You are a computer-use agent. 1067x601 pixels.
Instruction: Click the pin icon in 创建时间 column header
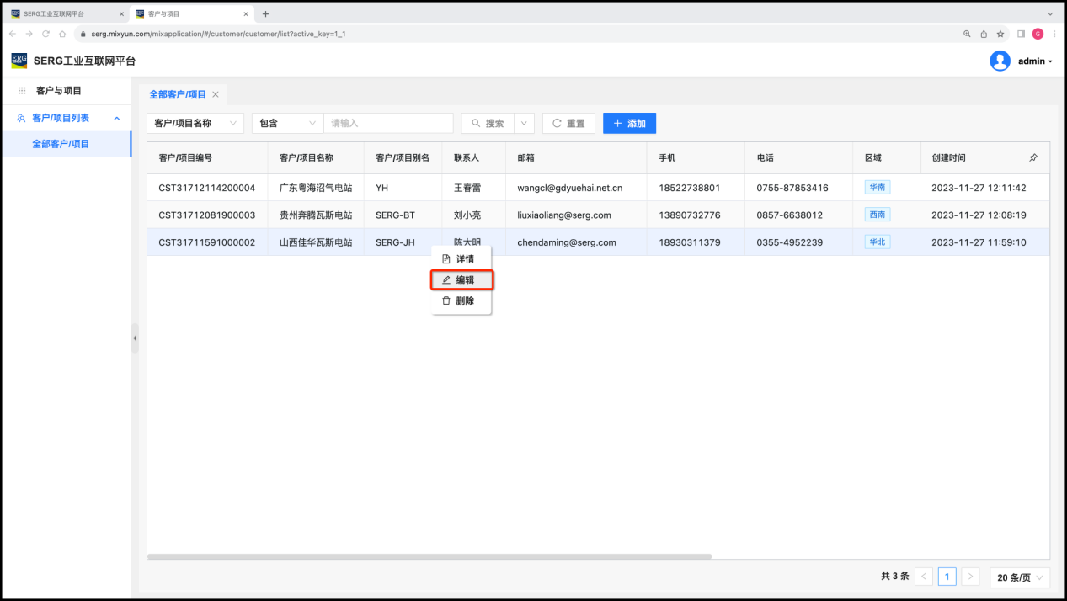coord(1033,157)
